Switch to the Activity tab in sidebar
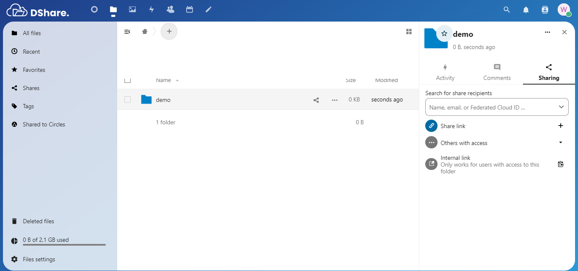This screenshot has width=578, height=271. tap(445, 72)
